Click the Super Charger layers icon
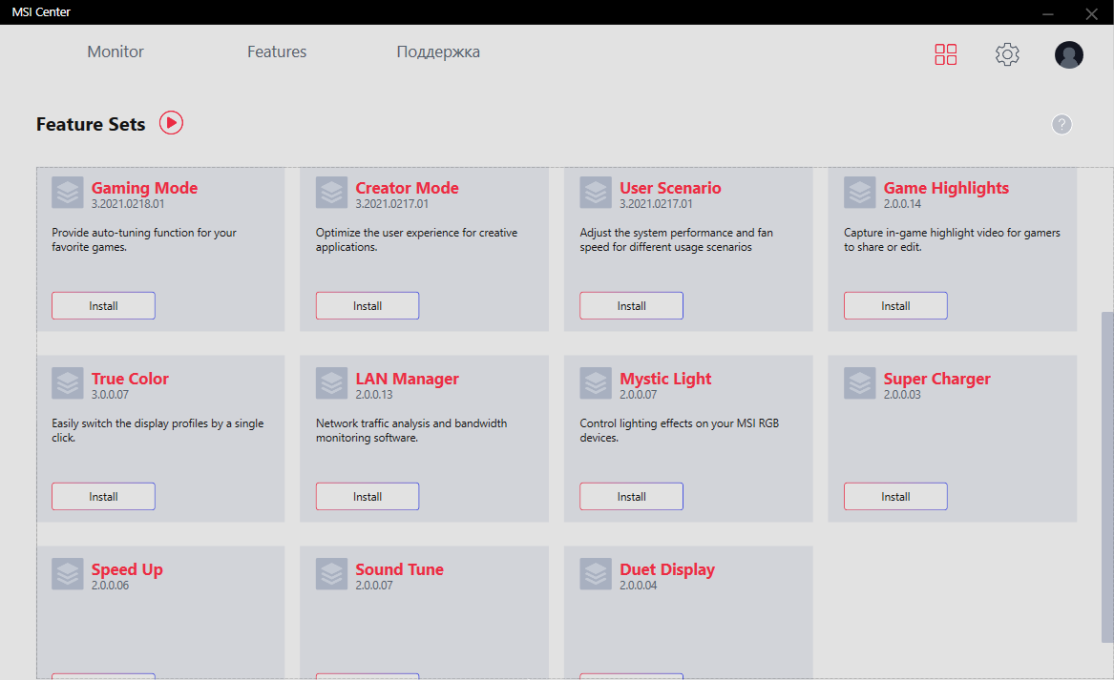The image size is (1114, 680). (x=860, y=383)
